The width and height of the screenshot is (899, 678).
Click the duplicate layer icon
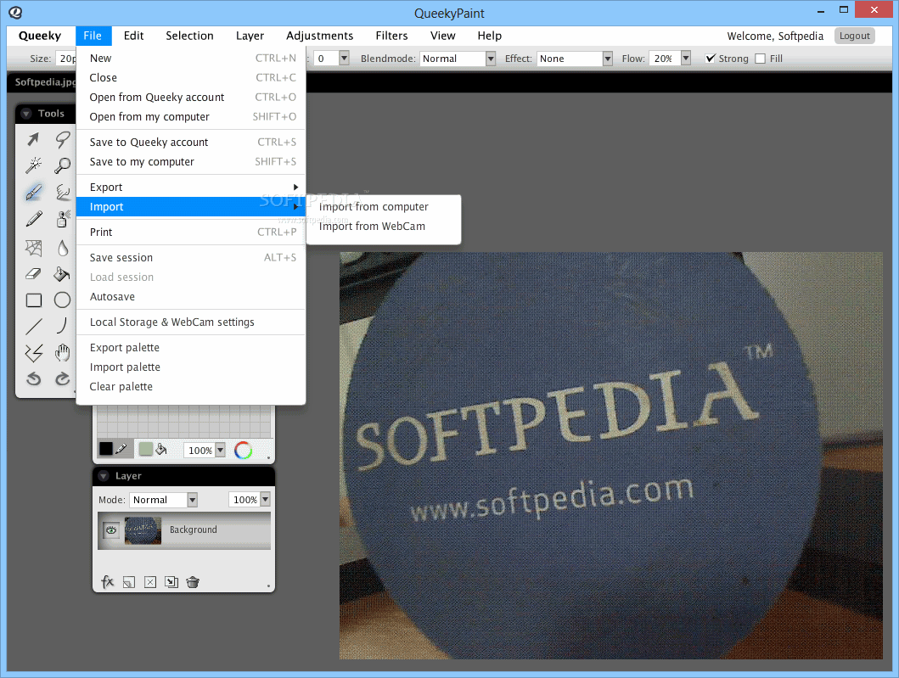pyautogui.click(x=171, y=582)
